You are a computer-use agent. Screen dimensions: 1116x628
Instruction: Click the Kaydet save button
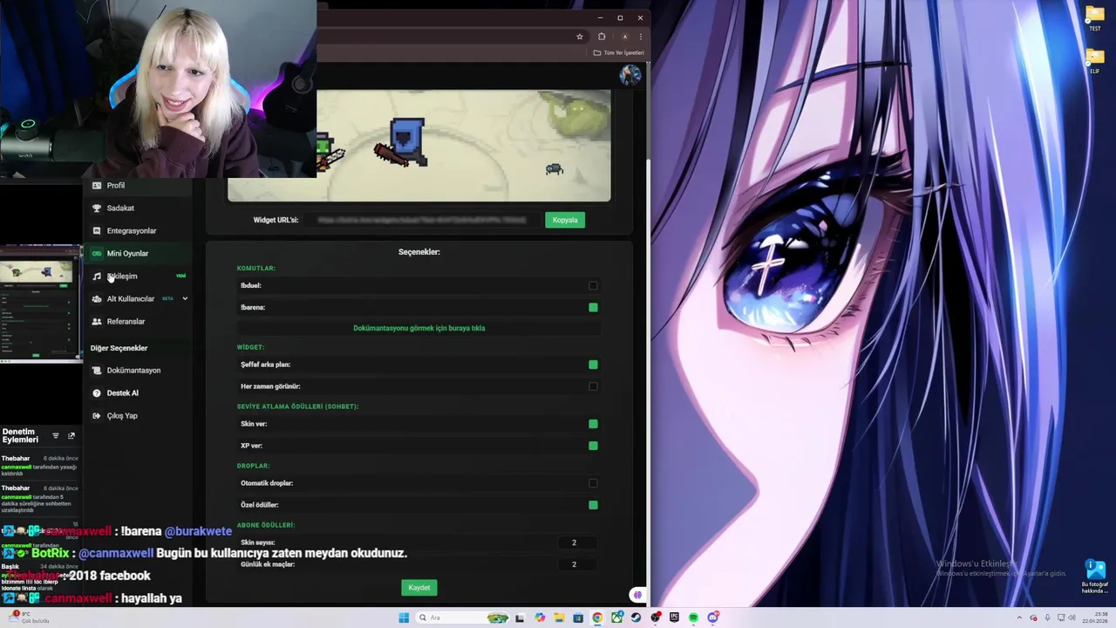419,588
